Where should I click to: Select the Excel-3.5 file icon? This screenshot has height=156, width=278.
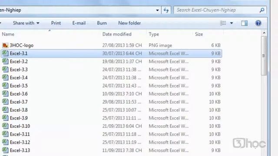click(x=5, y=86)
